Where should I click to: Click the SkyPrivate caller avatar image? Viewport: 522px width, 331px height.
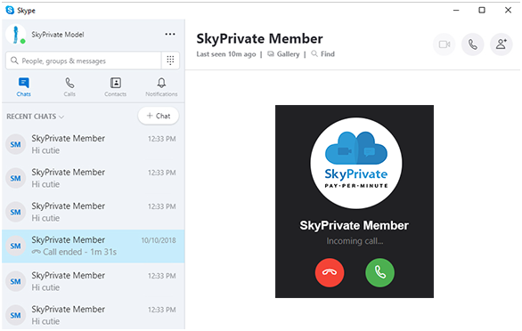point(356,163)
